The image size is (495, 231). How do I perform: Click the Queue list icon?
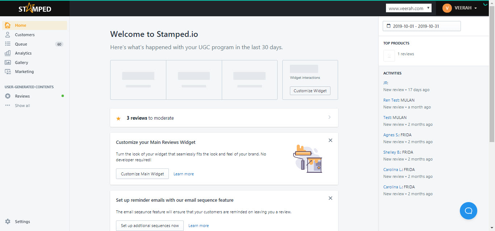click(x=8, y=44)
